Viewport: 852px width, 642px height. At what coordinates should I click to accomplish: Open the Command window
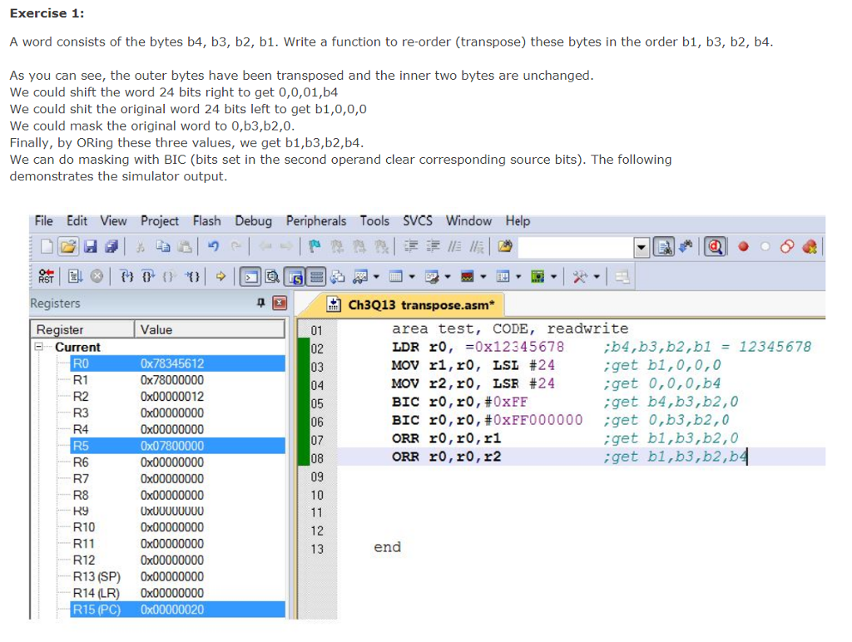pos(250,276)
